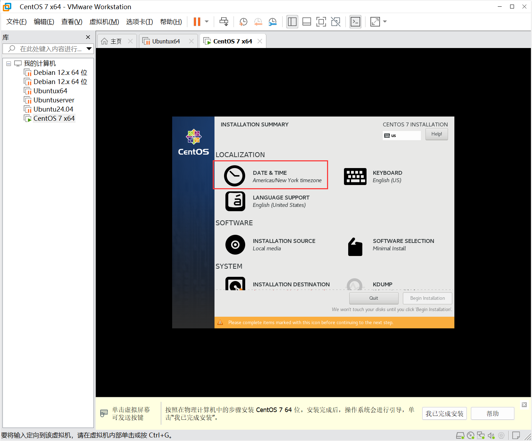The width and height of the screenshot is (532, 441).
Task: Click the us keyboard layout indicator
Action: pyautogui.click(x=401, y=136)
